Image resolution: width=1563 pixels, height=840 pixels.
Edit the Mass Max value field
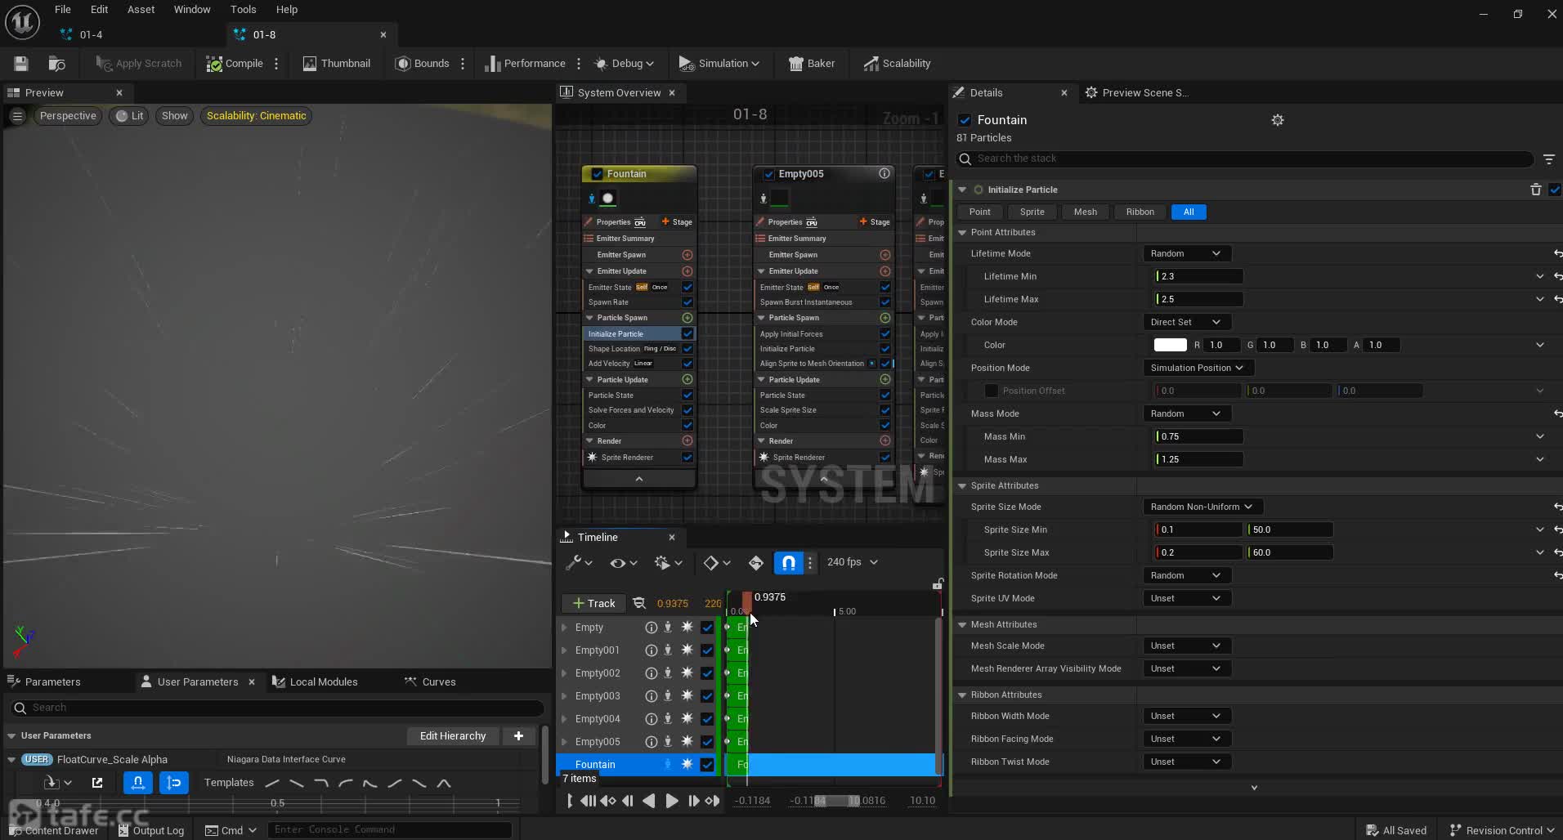coord(1198,459)
